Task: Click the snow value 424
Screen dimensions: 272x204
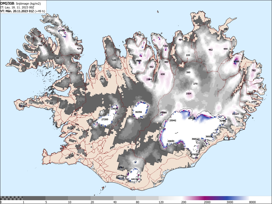Action: point(79,49)
